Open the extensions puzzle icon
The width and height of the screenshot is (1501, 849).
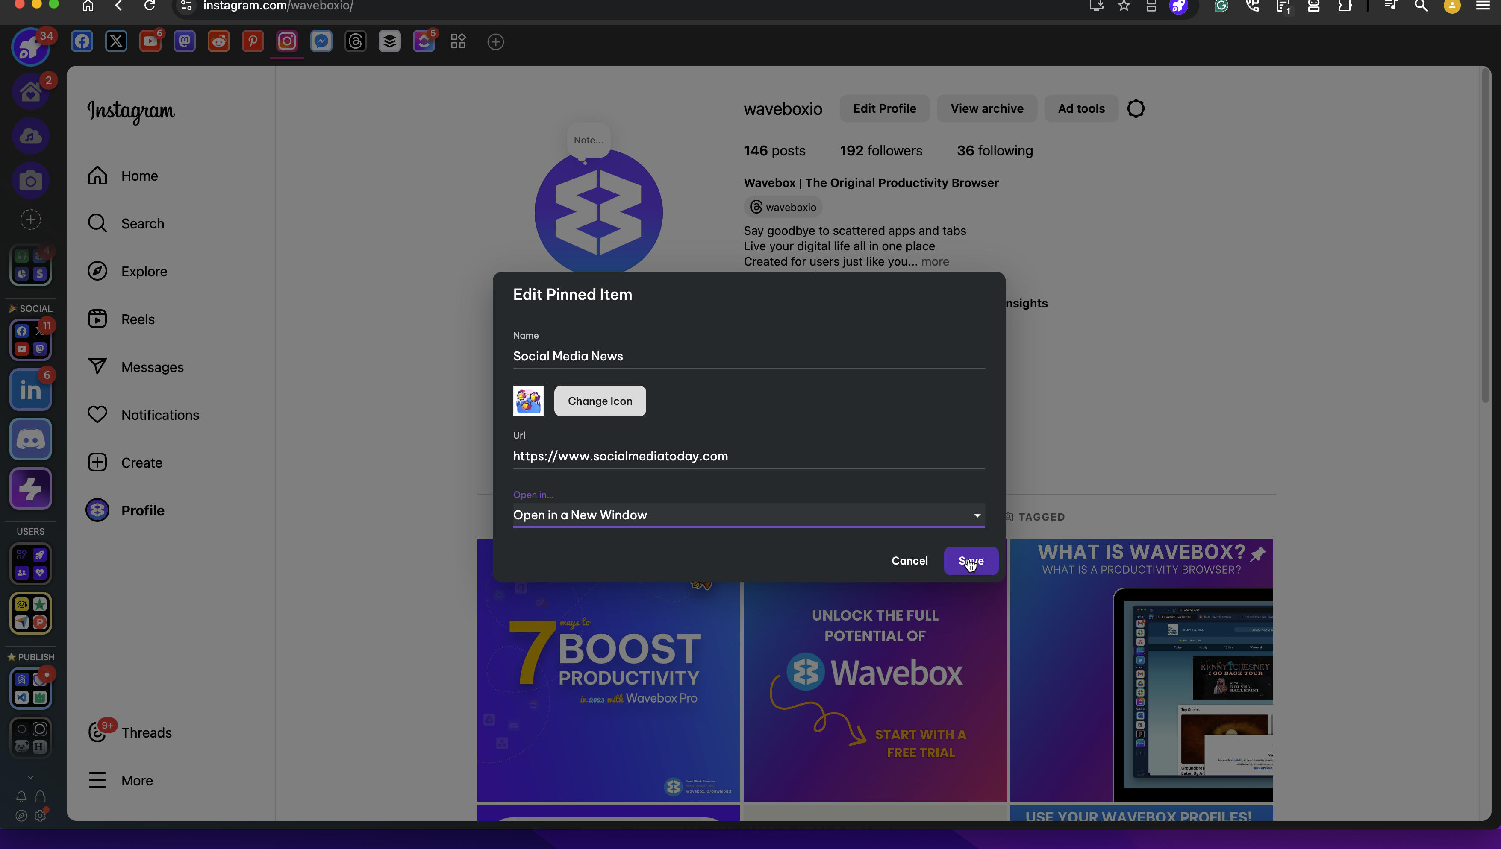[x=1345, y=6]
